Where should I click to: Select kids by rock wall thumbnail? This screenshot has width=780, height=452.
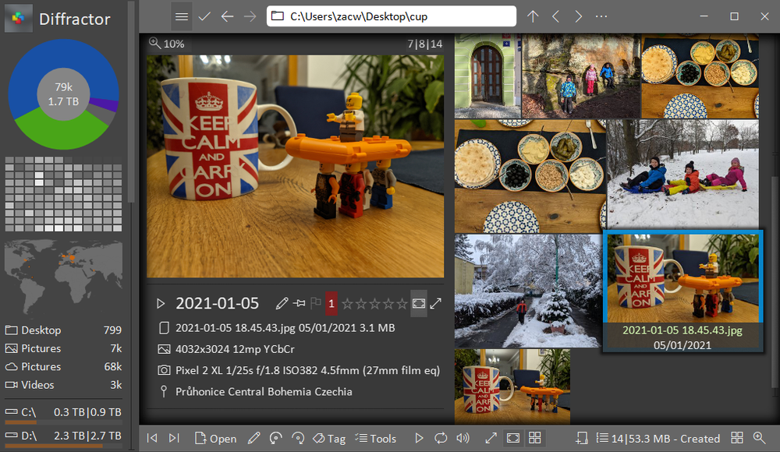tap(580, 76)
